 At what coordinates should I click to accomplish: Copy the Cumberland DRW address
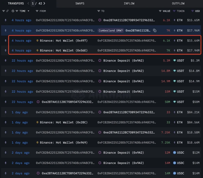coord(155,30)
